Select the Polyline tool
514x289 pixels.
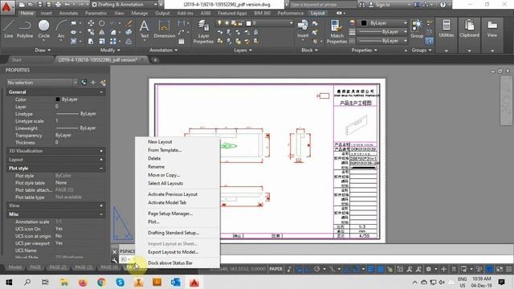(25, 29)
